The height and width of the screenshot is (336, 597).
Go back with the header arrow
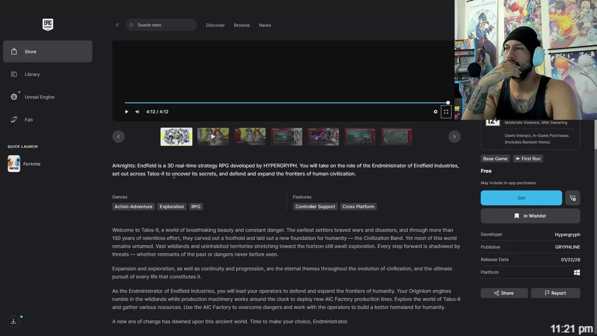point(117,25)
